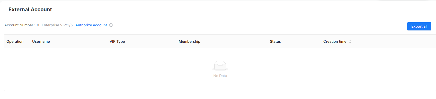Select the Operation column header

(x=15, y=41)
